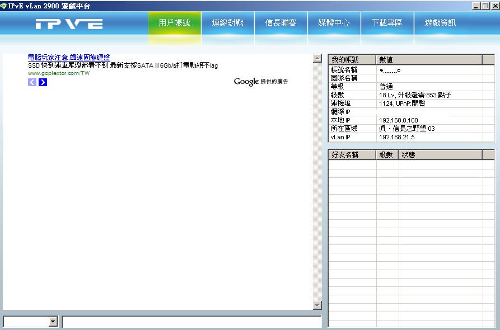Click the Google 提供的廣告 label
Screen dimensions: 500x330
coord(261,82)
